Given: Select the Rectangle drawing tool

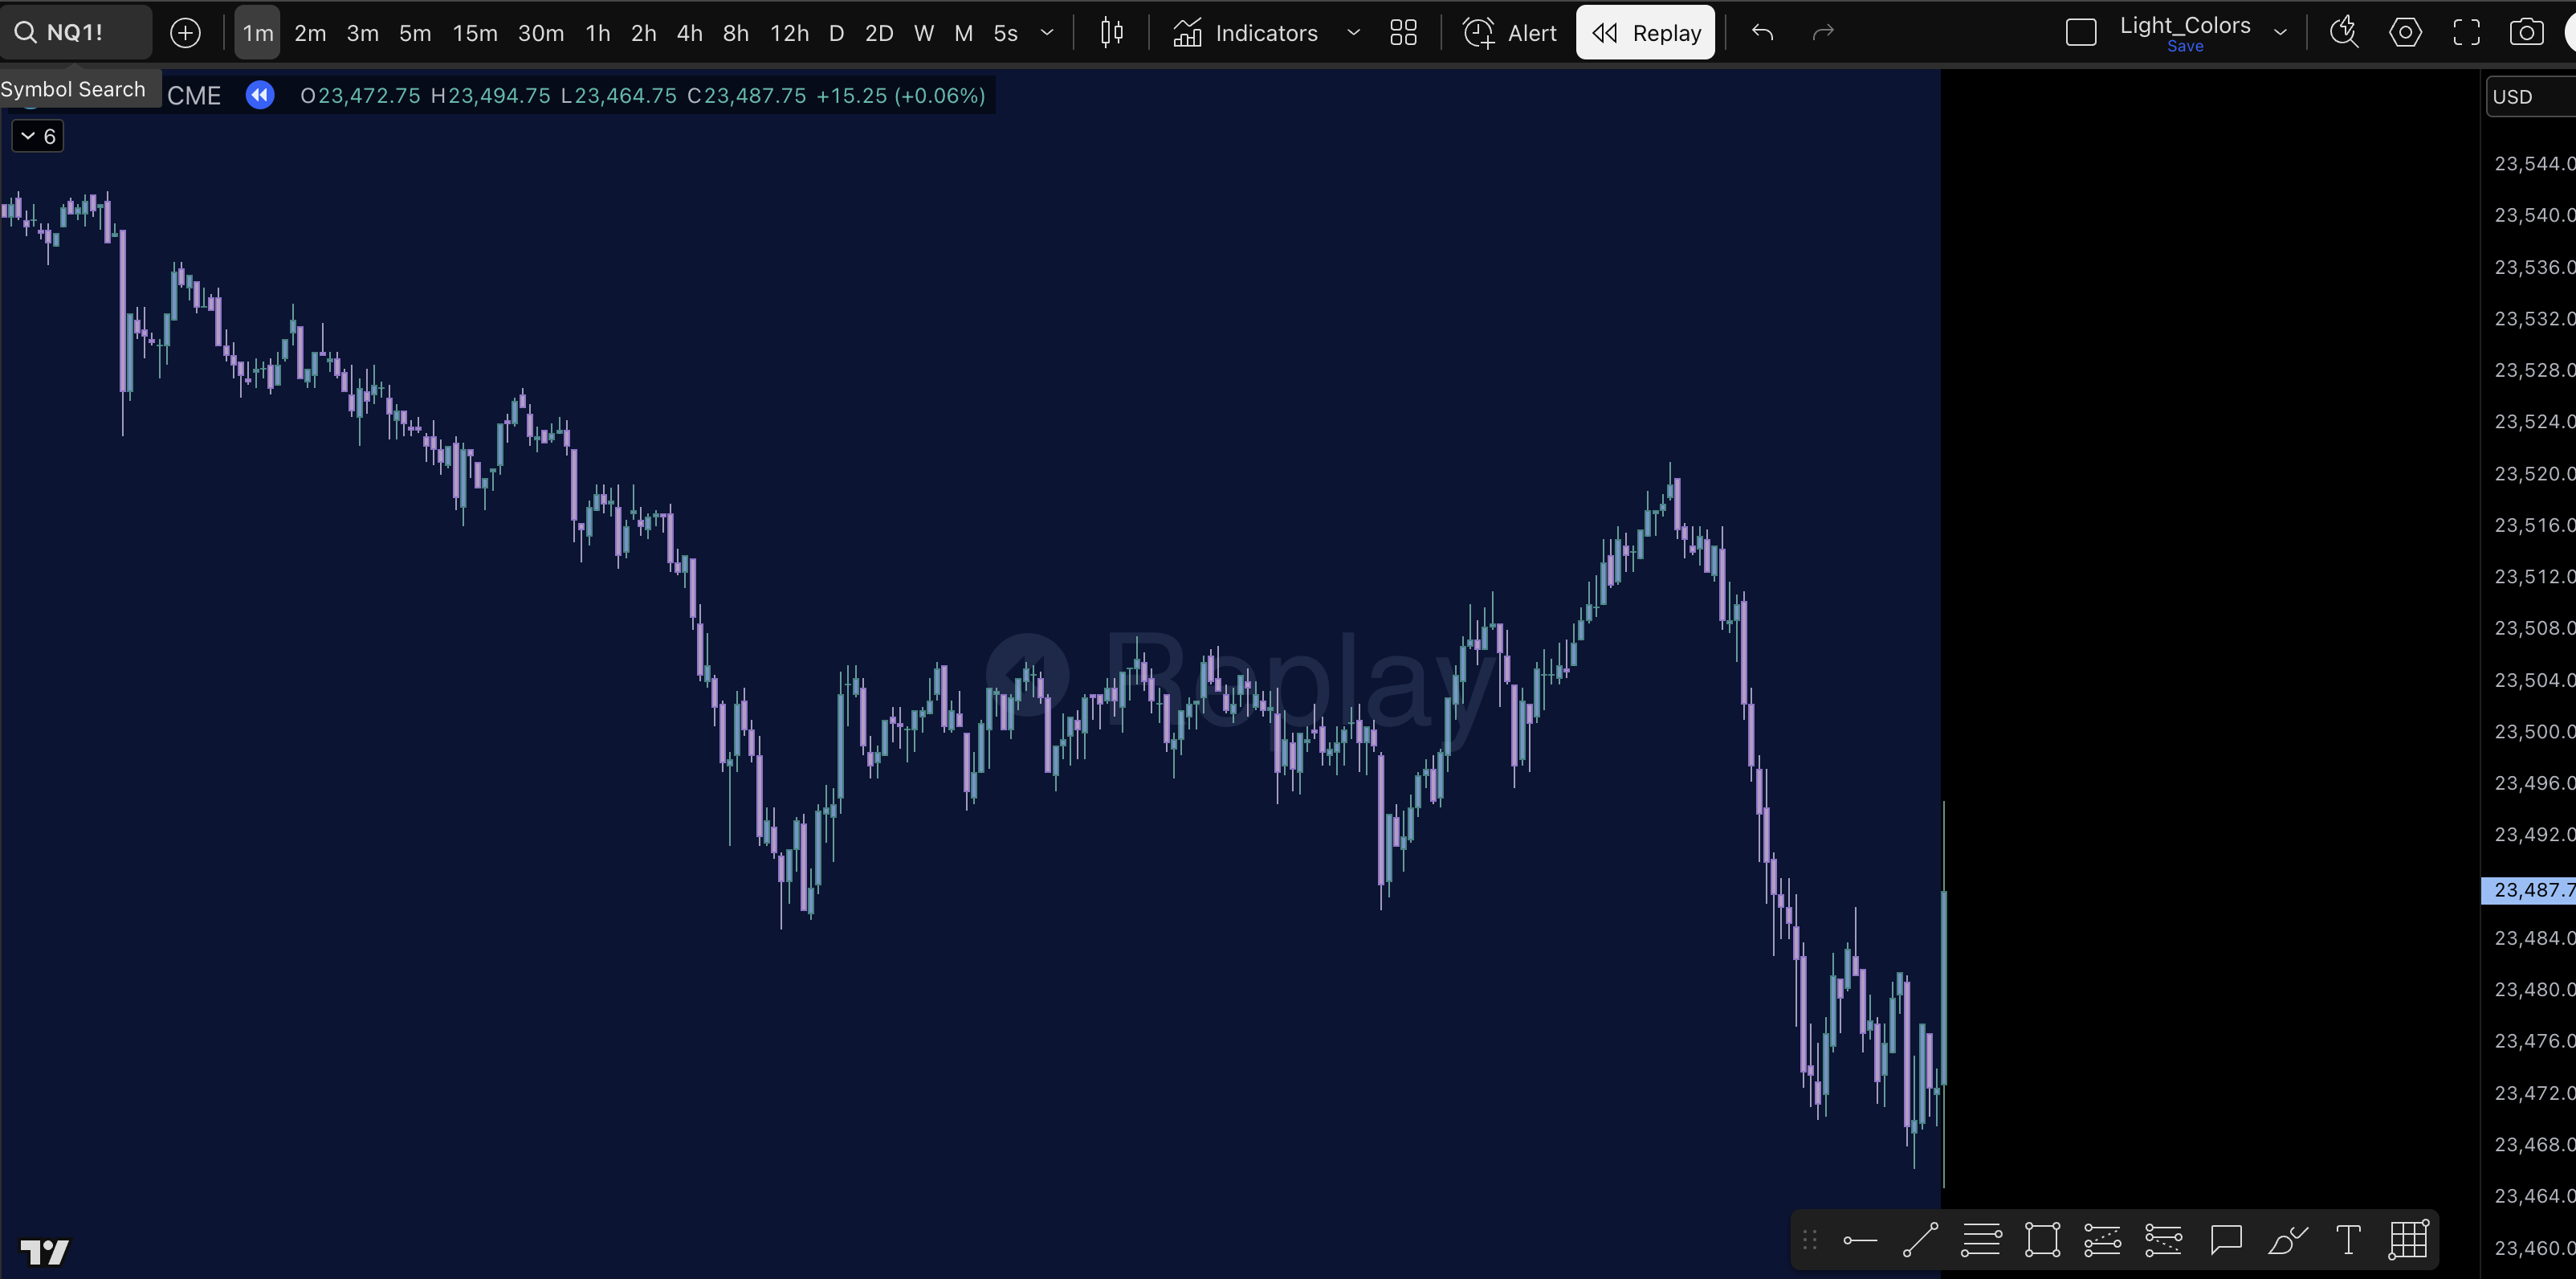Looking at the screenshot, I should pos(2042,1241).
